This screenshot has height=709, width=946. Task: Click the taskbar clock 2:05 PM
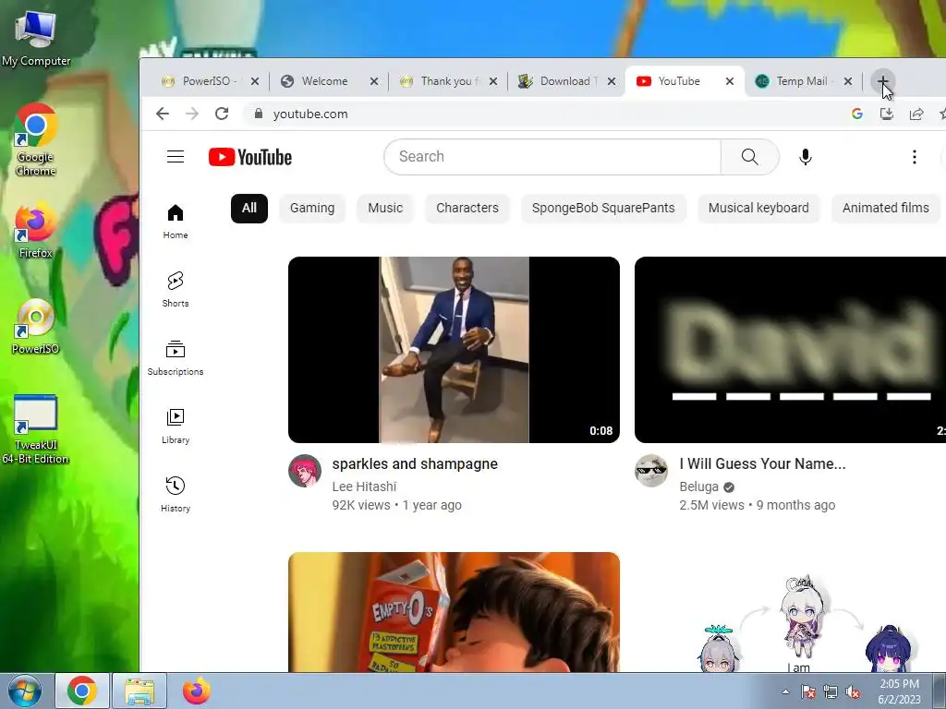pyautogui.click(x=899, y=691)
